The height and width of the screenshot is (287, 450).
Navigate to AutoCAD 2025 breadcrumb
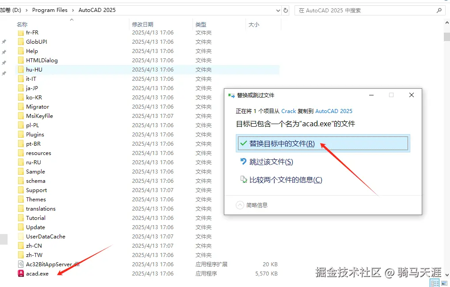(97, 10)
